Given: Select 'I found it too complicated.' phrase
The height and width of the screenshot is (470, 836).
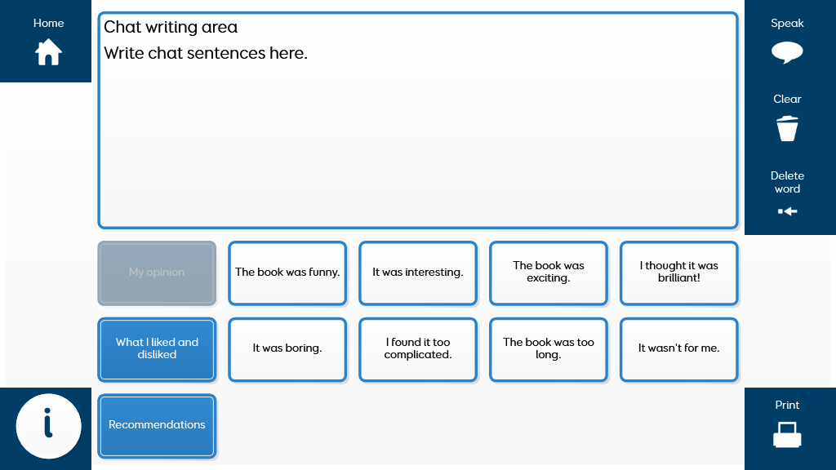Looking at the screenshot, I should coord(418,348).
